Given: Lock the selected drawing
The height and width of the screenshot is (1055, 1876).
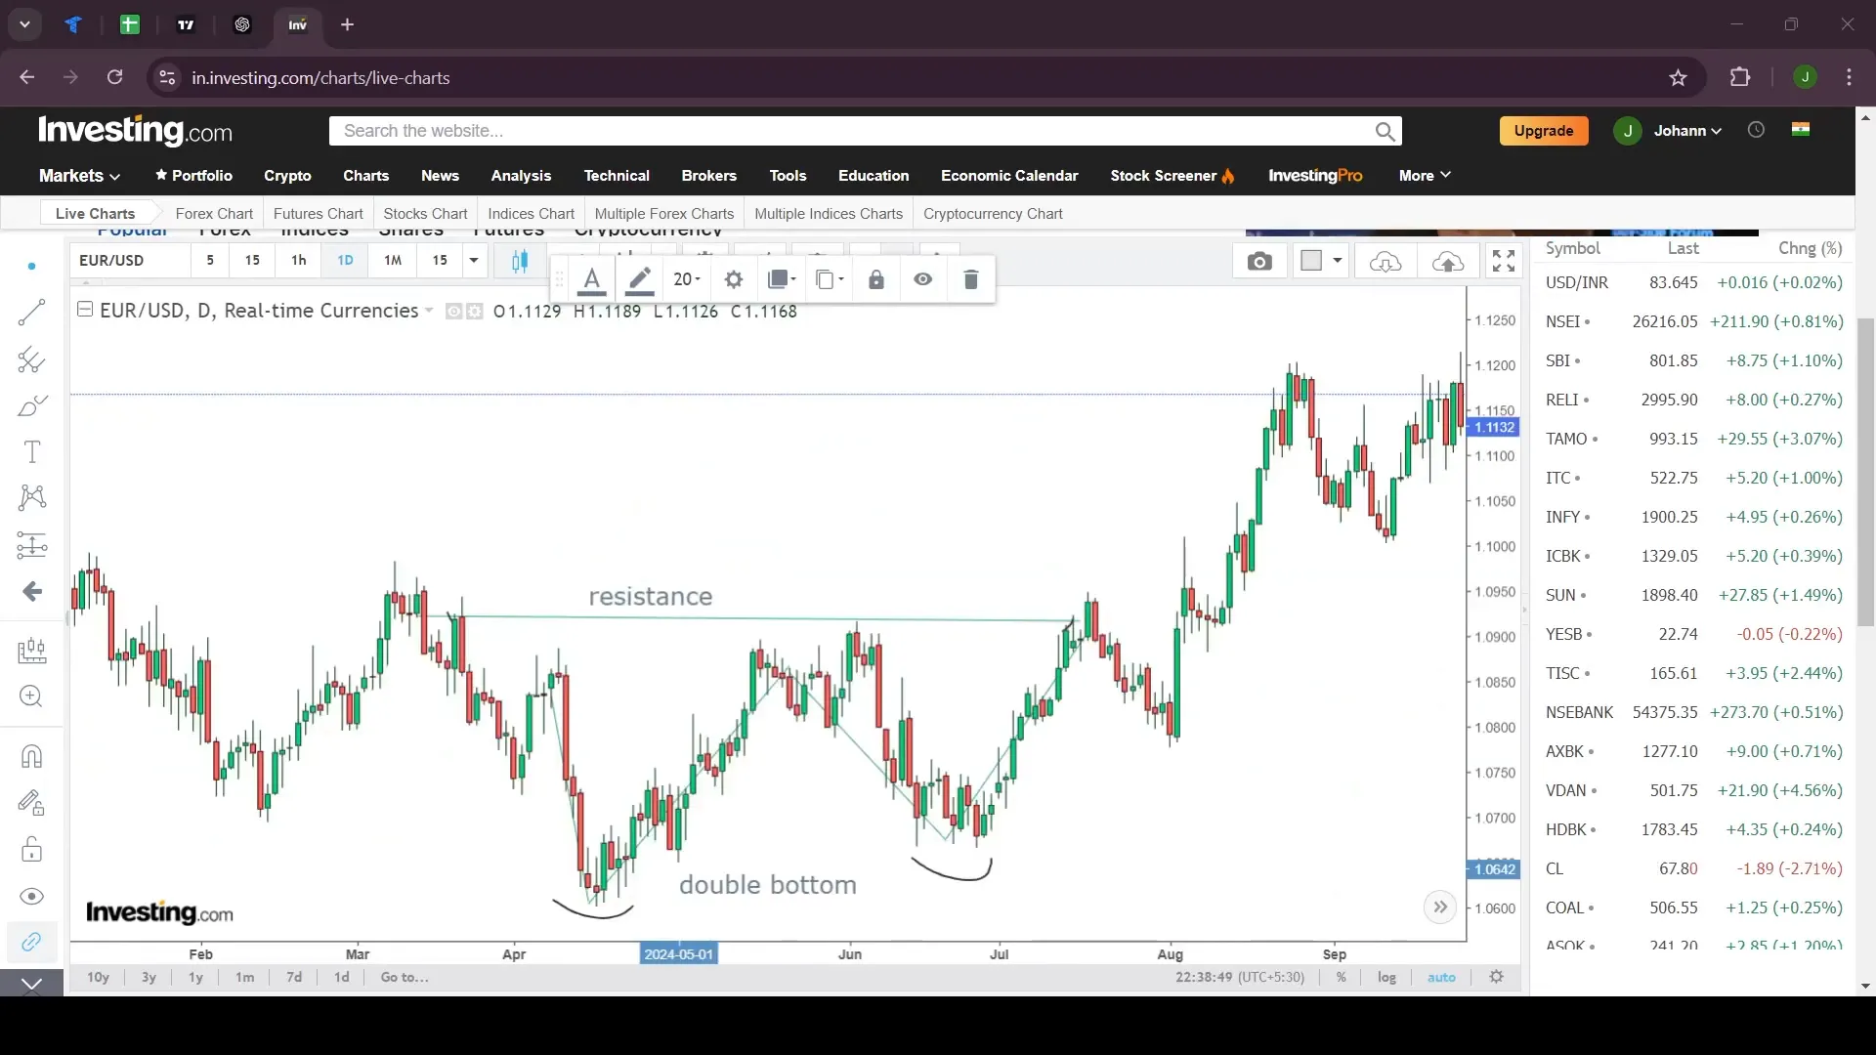Looking at the screenshot, I should click(x=876, y=279).
